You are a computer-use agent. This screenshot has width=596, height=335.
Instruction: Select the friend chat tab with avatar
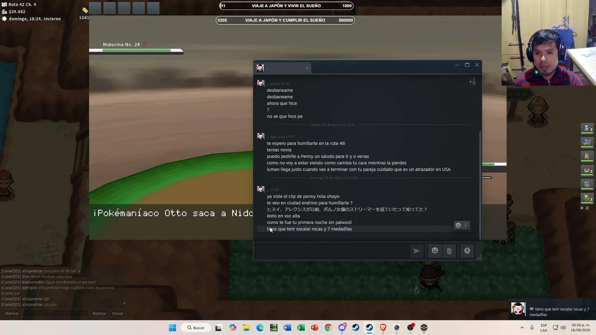(x=283, y=68)
